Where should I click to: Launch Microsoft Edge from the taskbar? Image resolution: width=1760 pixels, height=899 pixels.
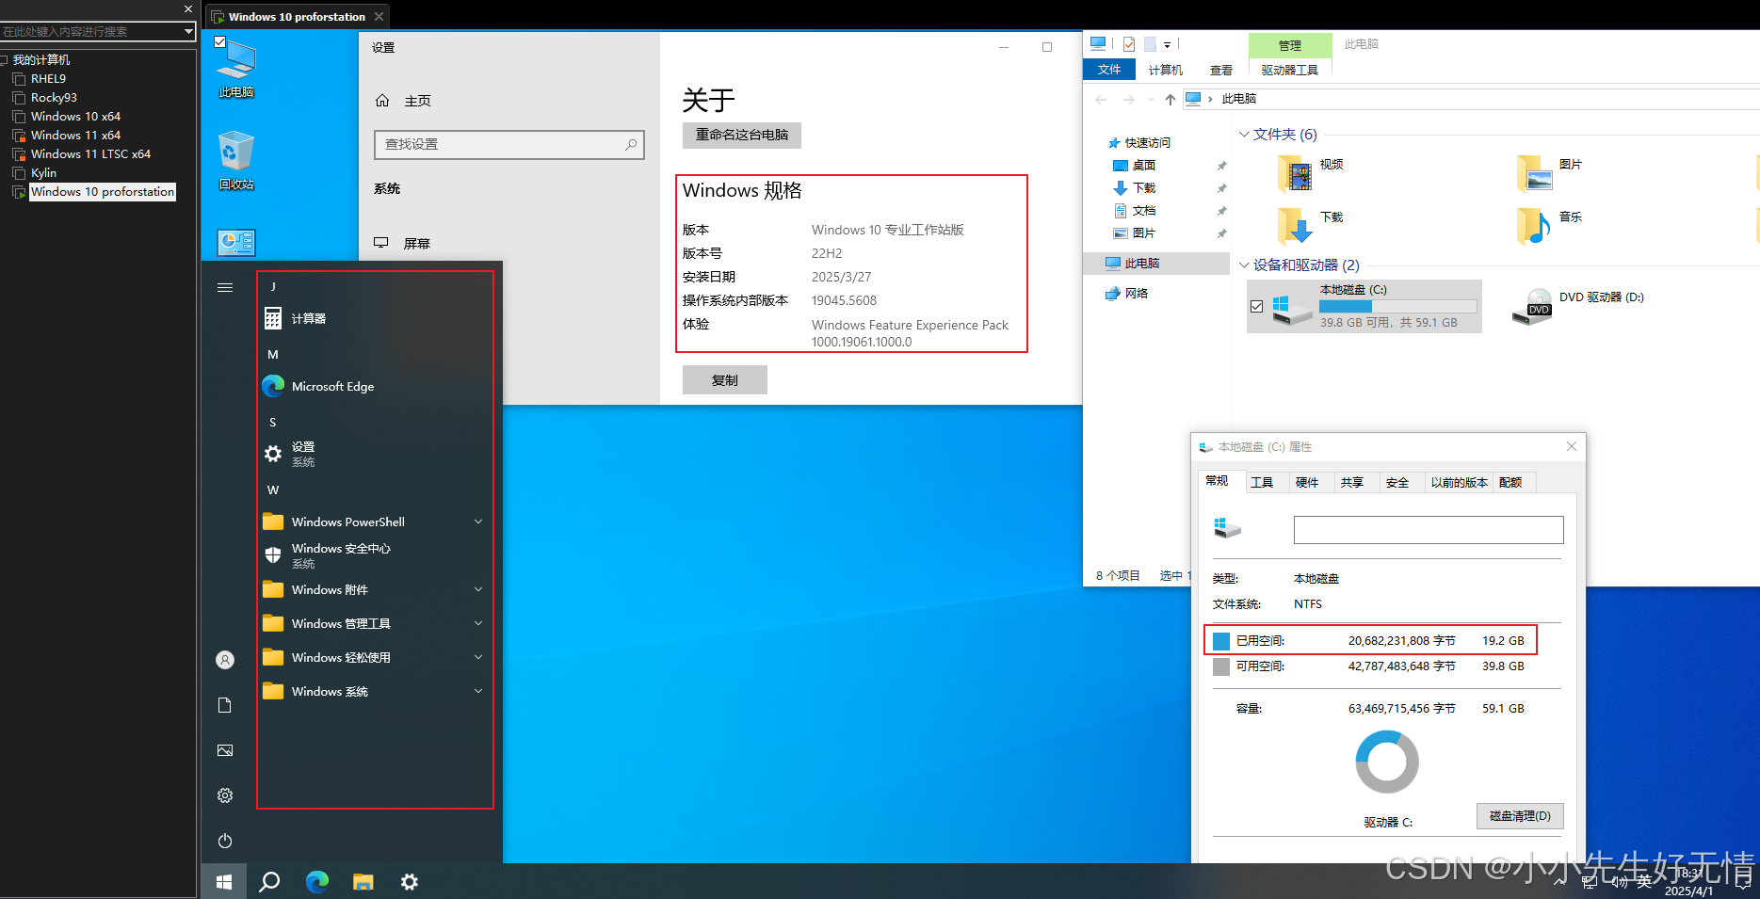316,881
